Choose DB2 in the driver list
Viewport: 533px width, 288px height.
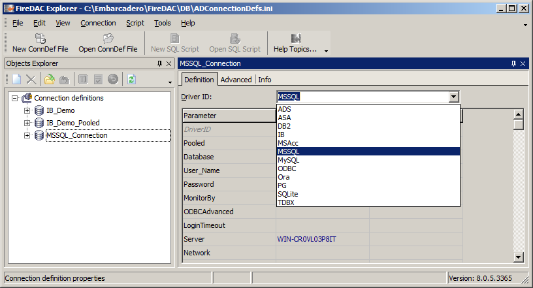pos(368,126)
